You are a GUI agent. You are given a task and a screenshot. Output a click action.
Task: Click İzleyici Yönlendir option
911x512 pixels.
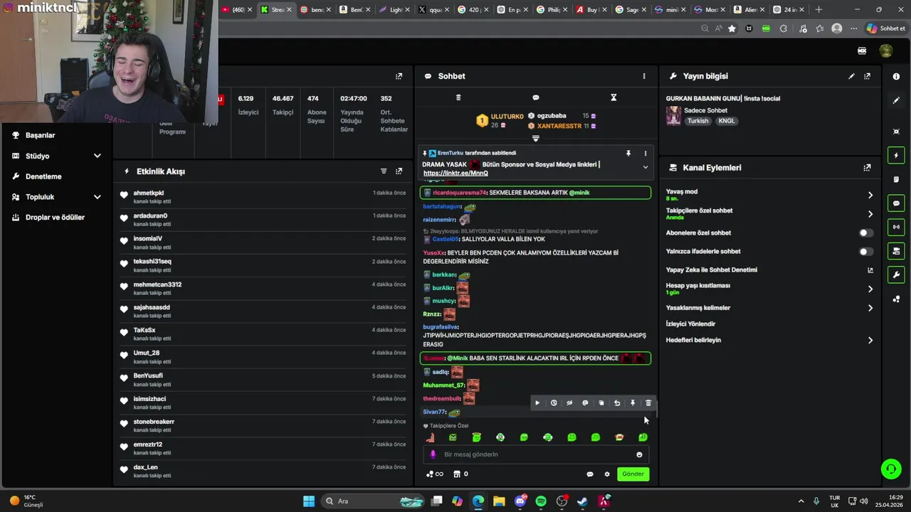(x=690, y=324)
